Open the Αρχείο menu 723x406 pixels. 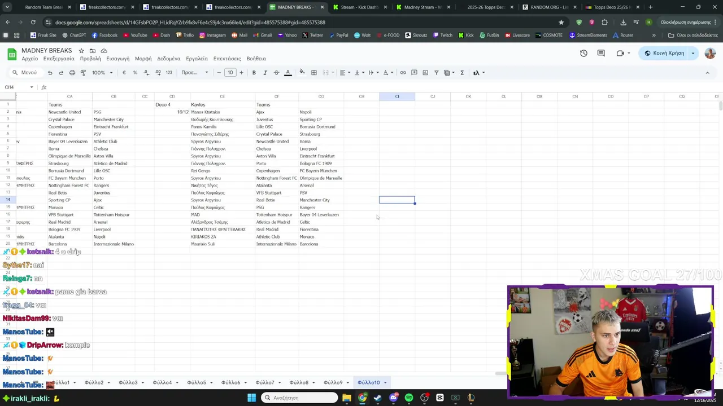coord(30,59)
